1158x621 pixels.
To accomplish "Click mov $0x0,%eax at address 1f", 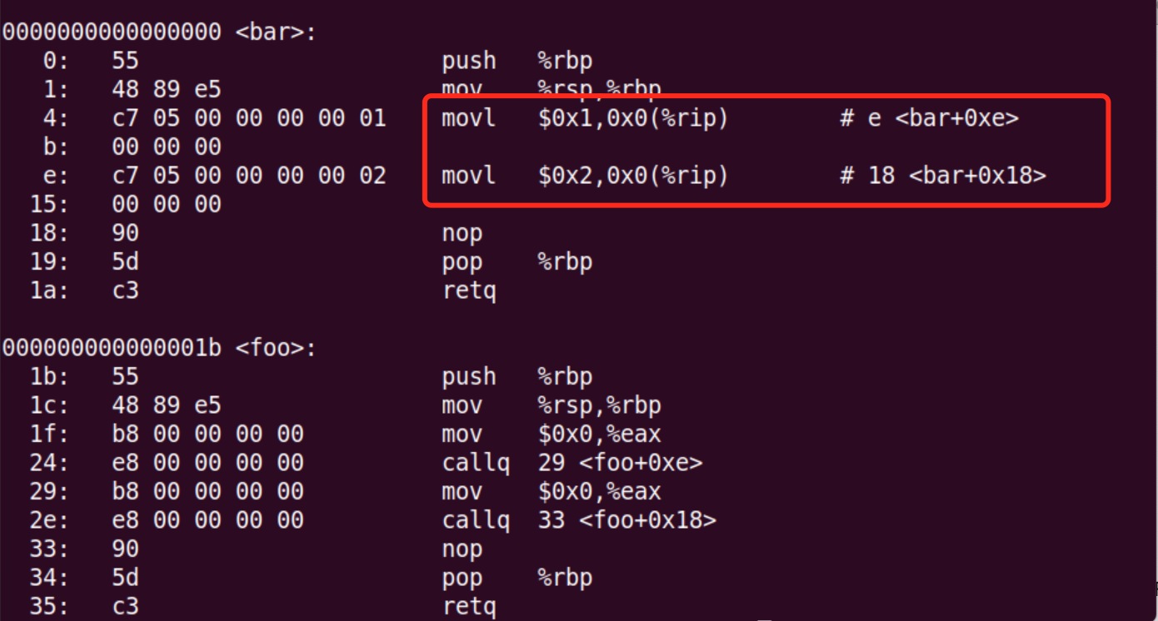I will click(x=551, y=434).
